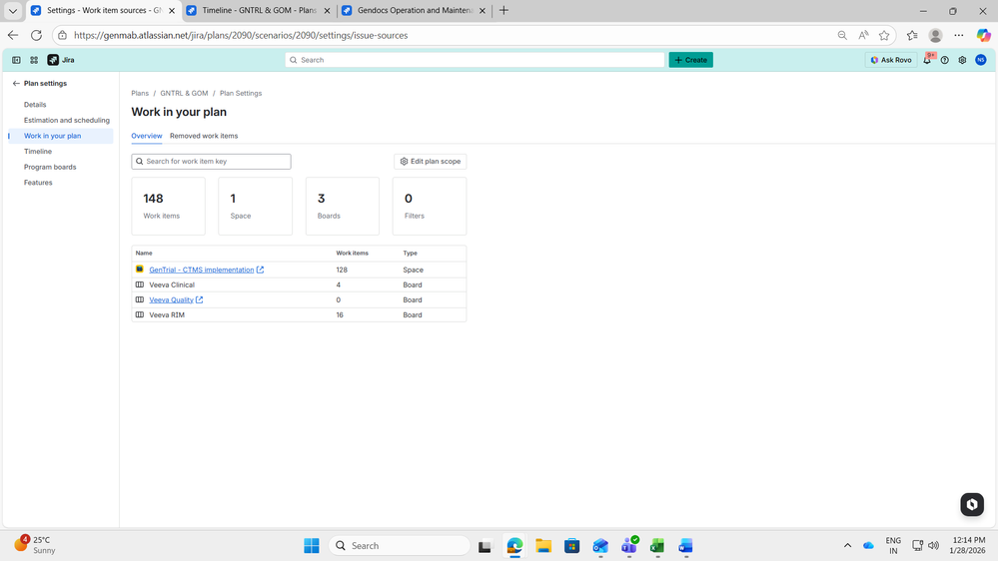This screenshot has height=561, width=998.
Task: Click the 1 Space card
Action: click(x=255, y=206)
